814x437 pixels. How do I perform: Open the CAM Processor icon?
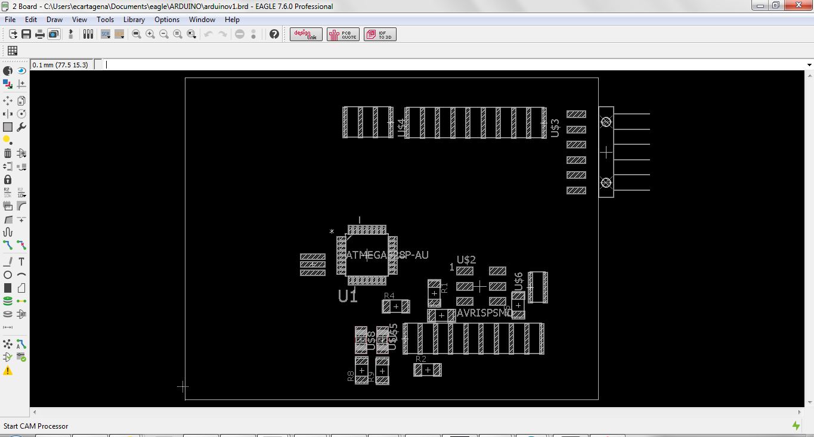coord(54,34)
